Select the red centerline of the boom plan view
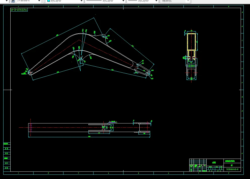This screenshot has height=179, width=250. pyautogui.click(x=84, y=127)
